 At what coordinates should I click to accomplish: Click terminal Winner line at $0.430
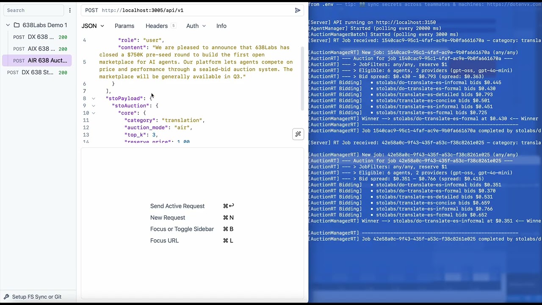[423, 119]
